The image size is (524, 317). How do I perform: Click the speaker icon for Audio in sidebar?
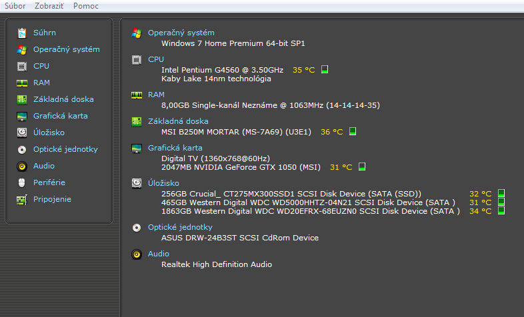(x=22, y=166)
